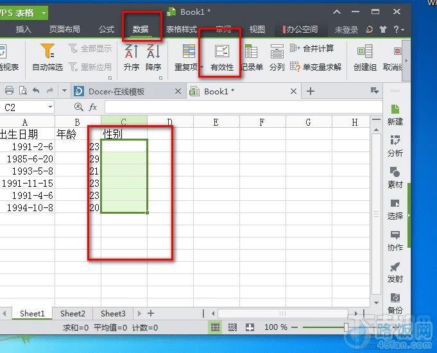This screenshot has height=353, width=437.
Task: Open the 协作 sidebar icon
Action: (x=395, y=235)
